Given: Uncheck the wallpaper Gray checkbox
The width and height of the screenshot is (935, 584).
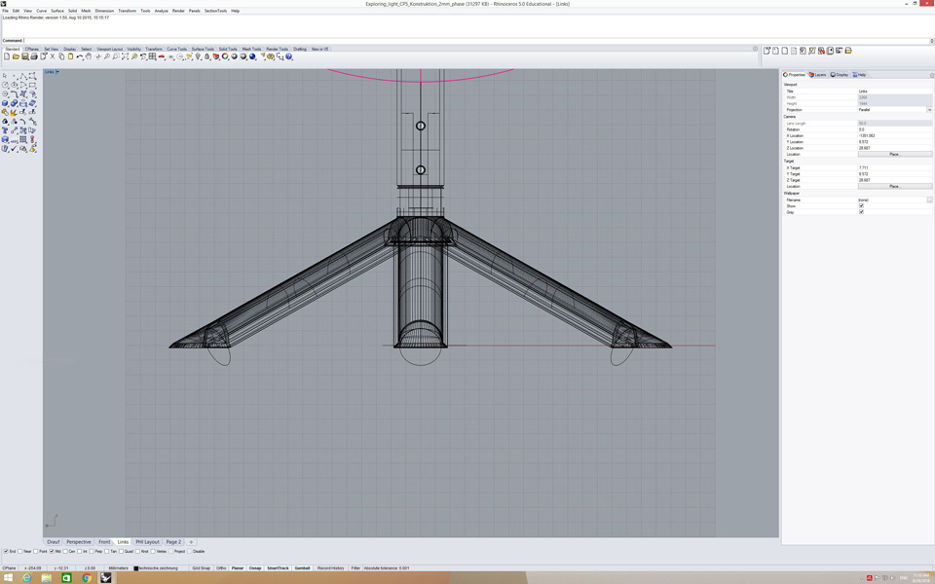Looking at the screenshot, I should 861,212.
